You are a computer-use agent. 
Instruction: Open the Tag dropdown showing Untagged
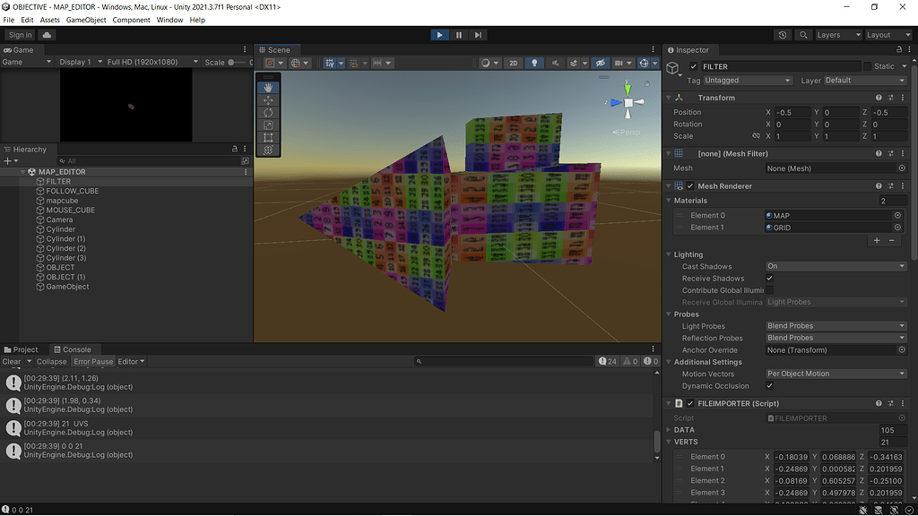pyautogui.click(x=747, y=80)
